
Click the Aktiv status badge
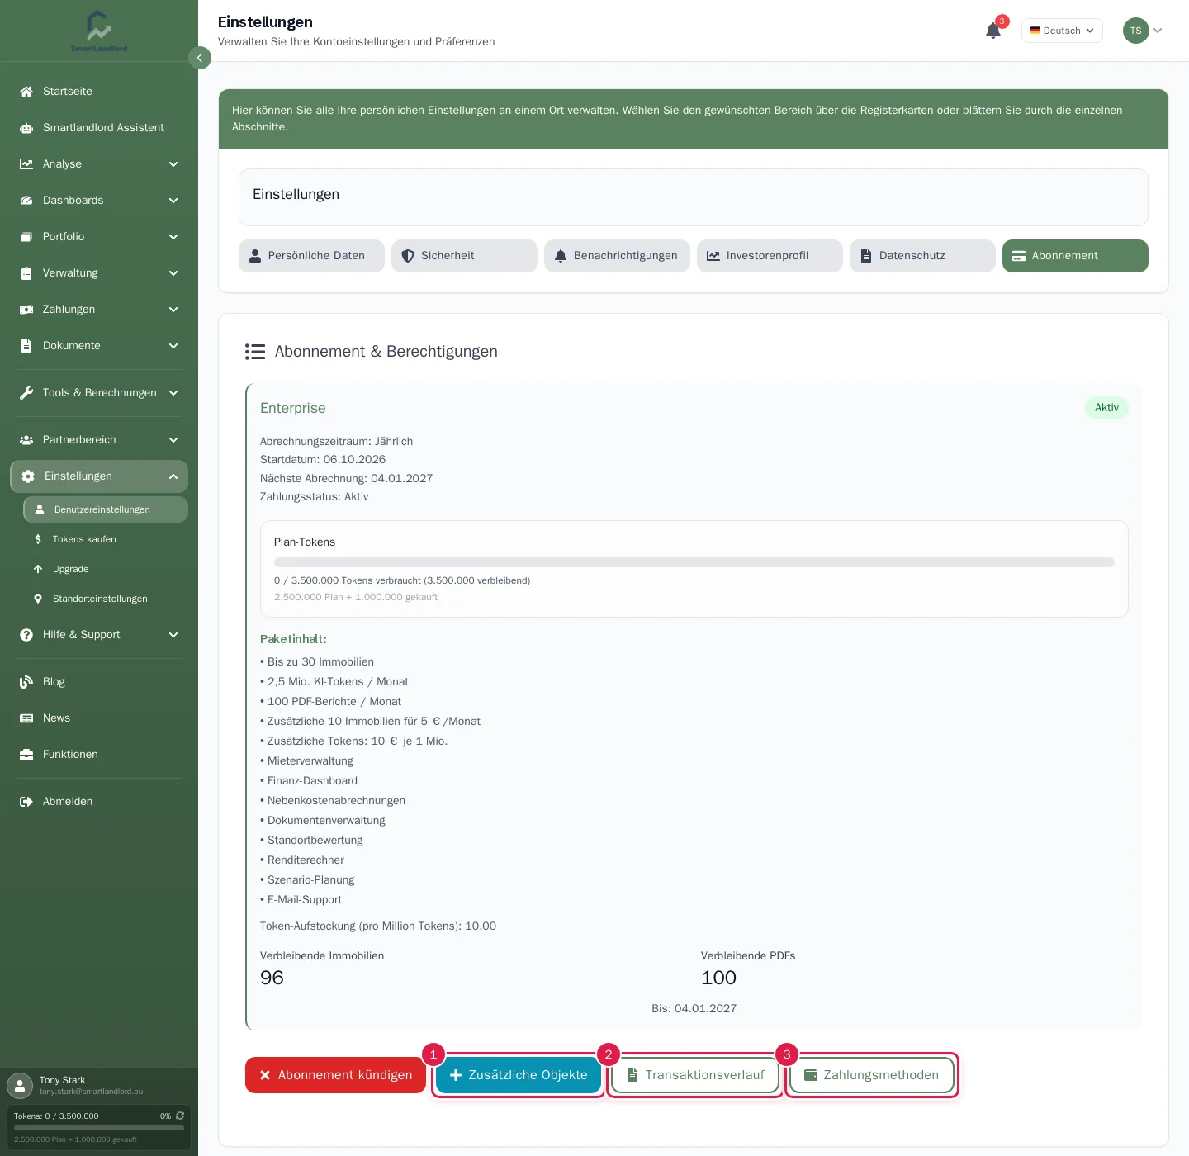click(x=1106, y=408)
